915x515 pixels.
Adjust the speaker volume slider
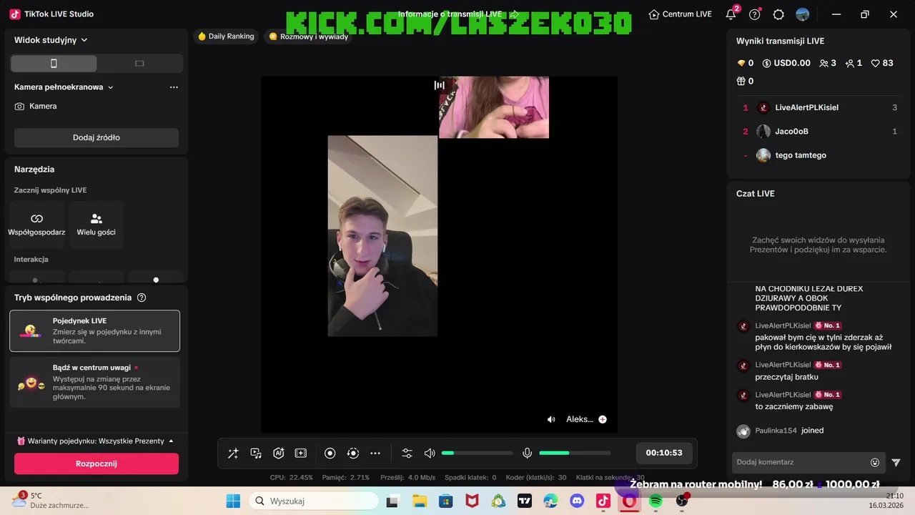tap(477, 453)
